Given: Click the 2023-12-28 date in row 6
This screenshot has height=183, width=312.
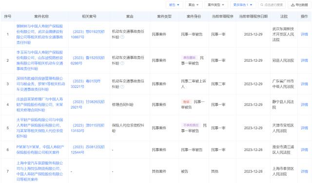Looking at the screenshot, I should click(x=253, y=150).
